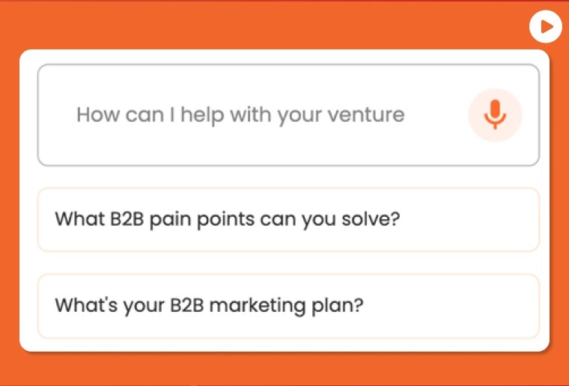The image size is (569, 386).
Task: Click the orange triangle inside the play circle
Action: 547,26
